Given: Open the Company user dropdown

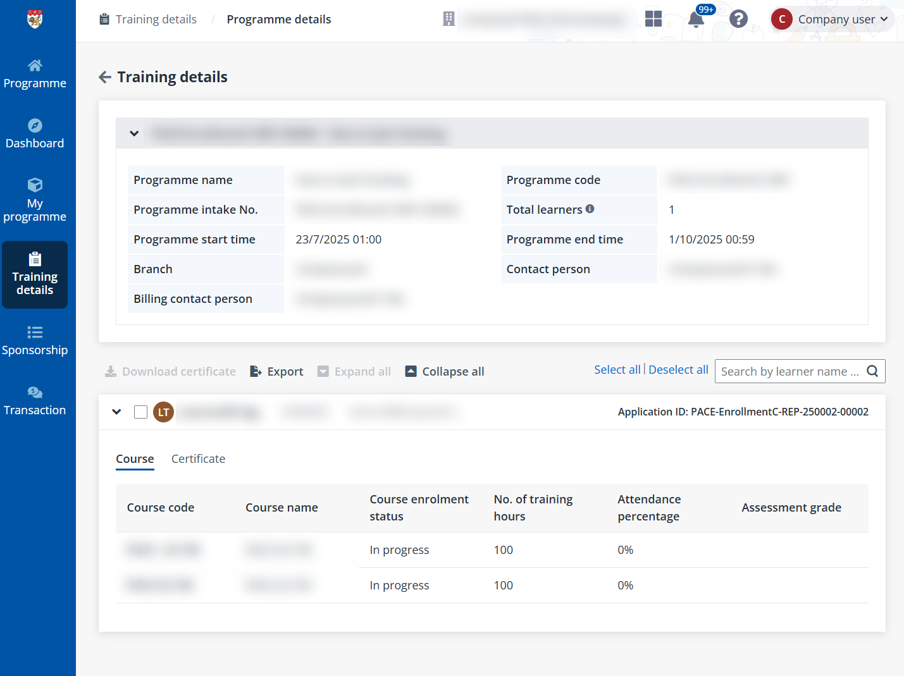Looking at the screenshot, I should 832,19.
